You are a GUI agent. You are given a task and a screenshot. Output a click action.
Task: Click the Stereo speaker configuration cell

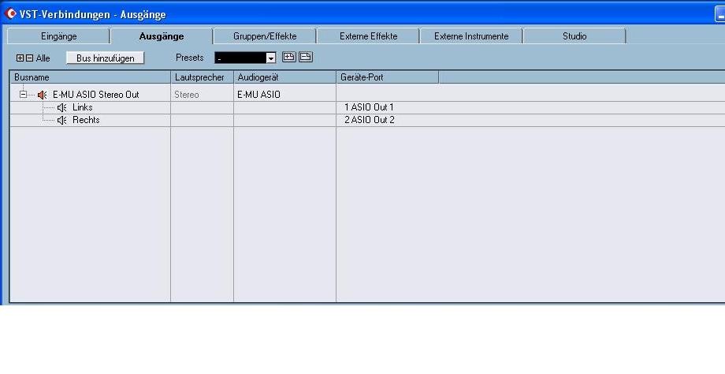point(202,95)
